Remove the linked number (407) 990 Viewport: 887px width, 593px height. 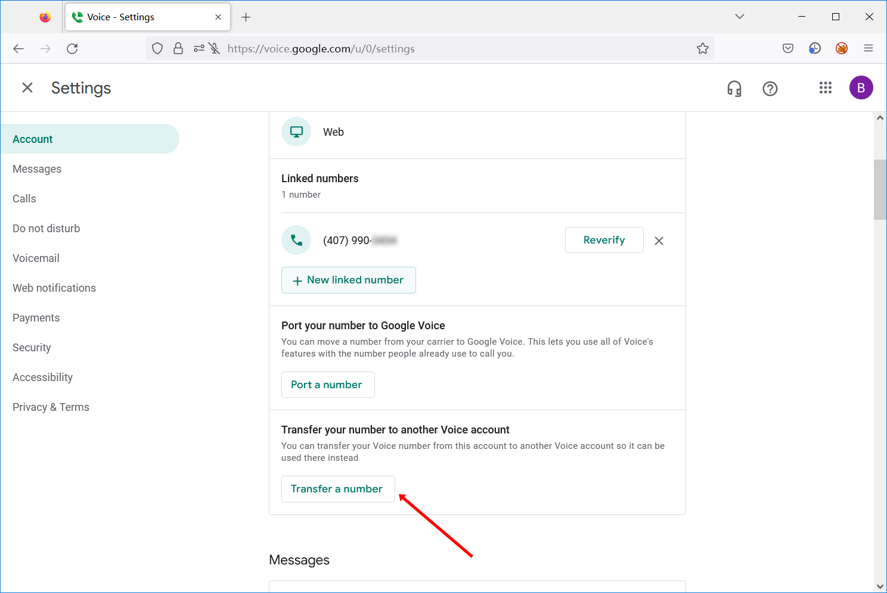659,241
